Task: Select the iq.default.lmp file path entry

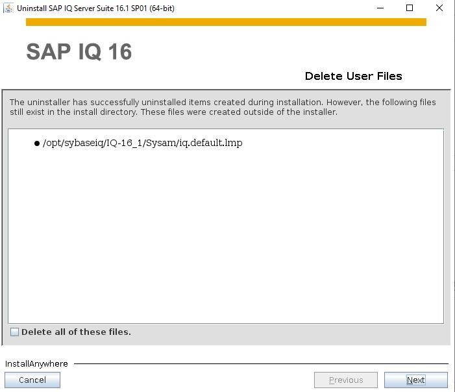Action: click(x=143, y=143)
